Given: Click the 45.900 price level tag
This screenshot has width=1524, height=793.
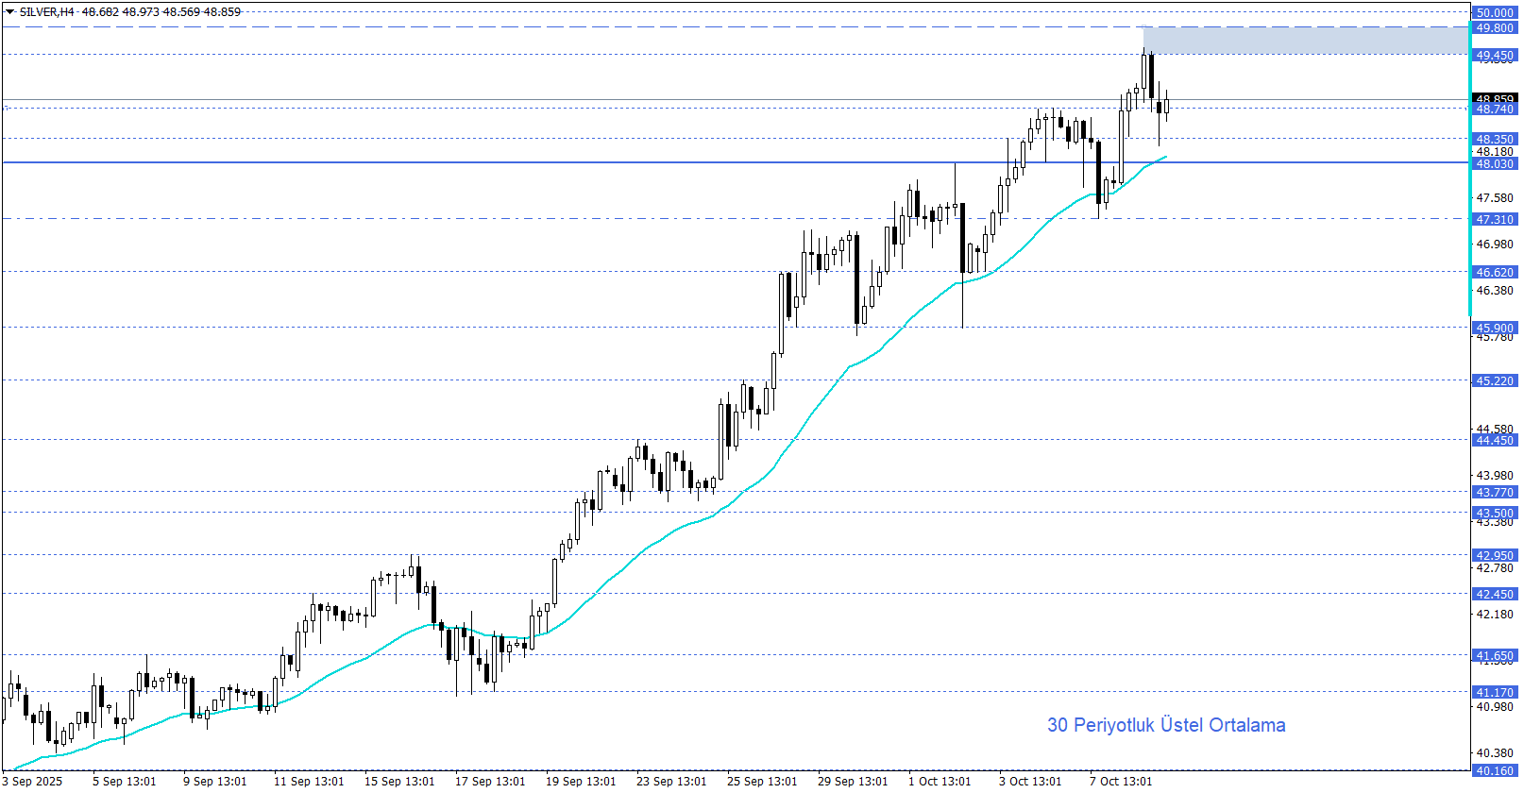Looking at the screenshot, I should 1495,328.
